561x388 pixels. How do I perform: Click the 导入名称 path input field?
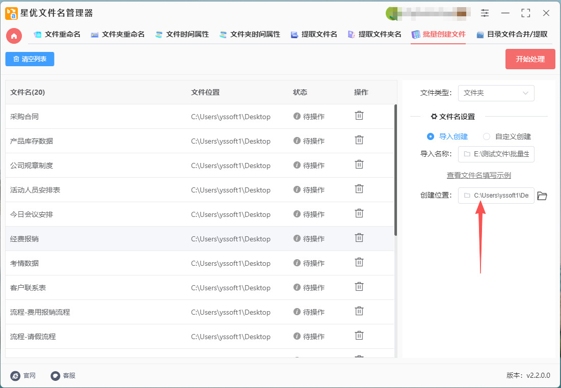pos(496,154)
